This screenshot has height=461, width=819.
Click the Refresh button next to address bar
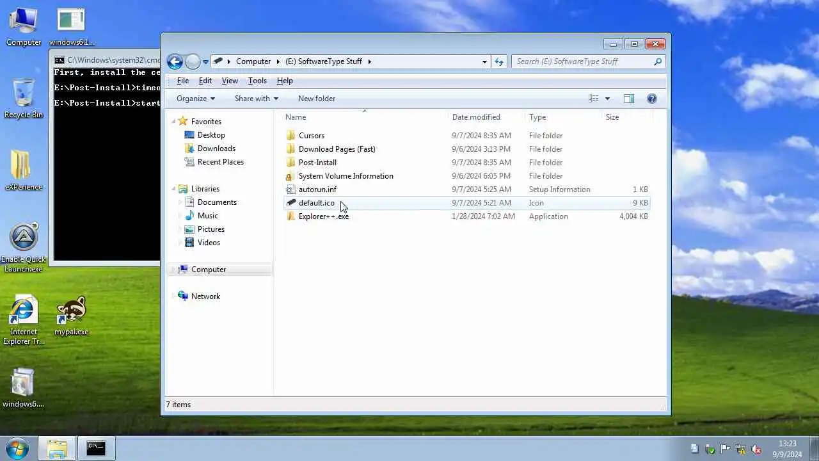pos(499,61)
